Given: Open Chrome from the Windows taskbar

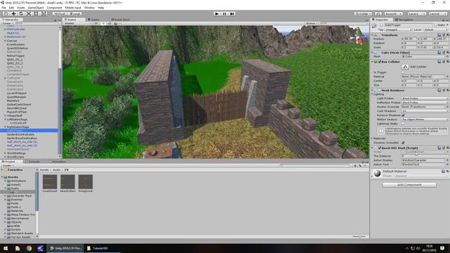Looking at the screenshot, I should pyautogui.click(x=29, y=248).
